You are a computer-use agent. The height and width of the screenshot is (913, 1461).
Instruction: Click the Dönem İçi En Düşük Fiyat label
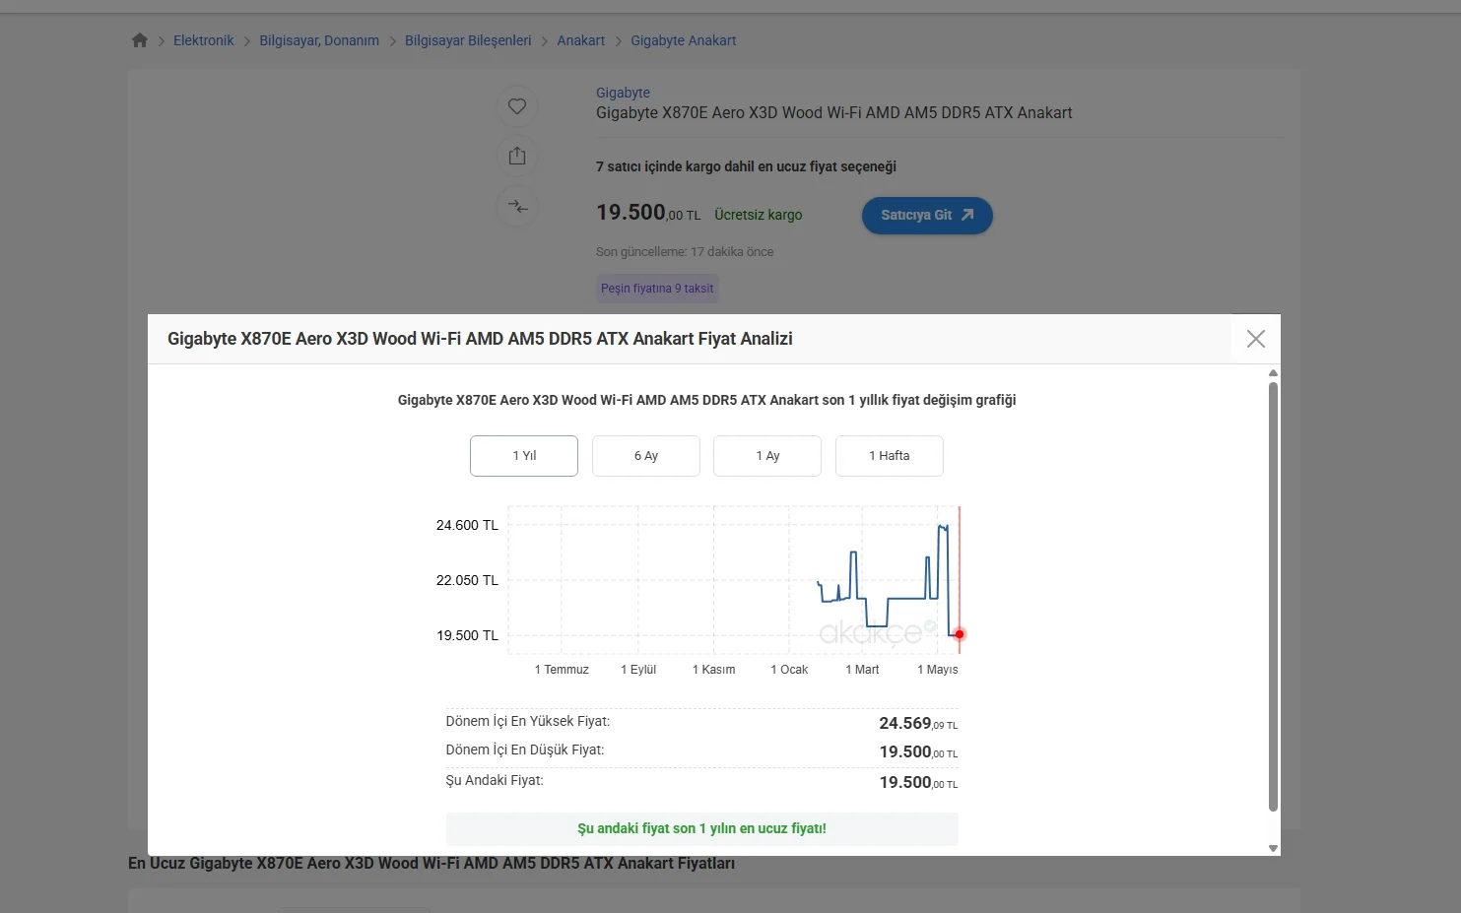525,750
